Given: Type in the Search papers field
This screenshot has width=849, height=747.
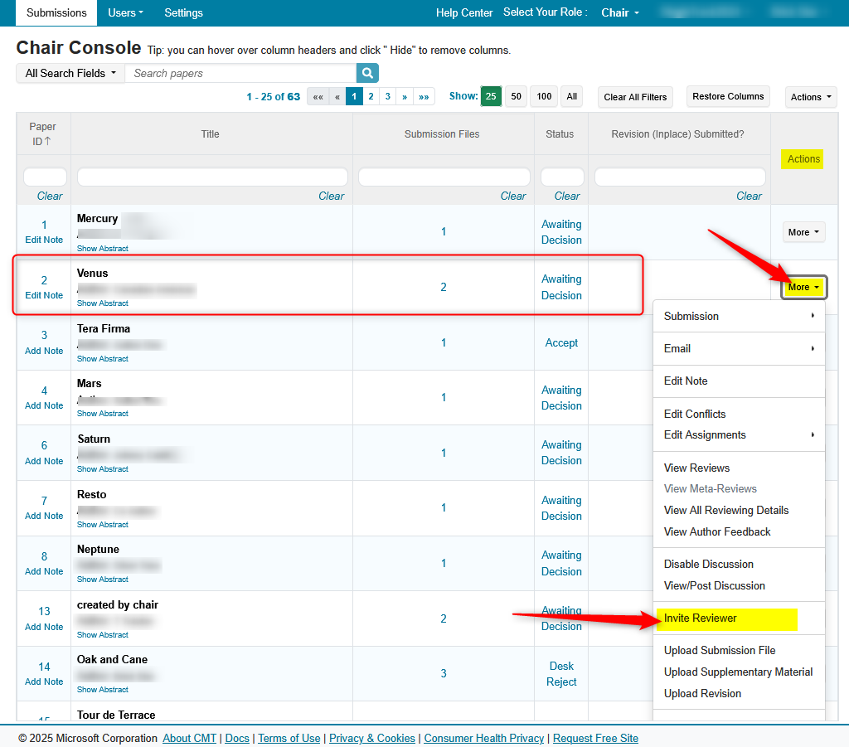Looking at the screenshot, I should 240,73.
